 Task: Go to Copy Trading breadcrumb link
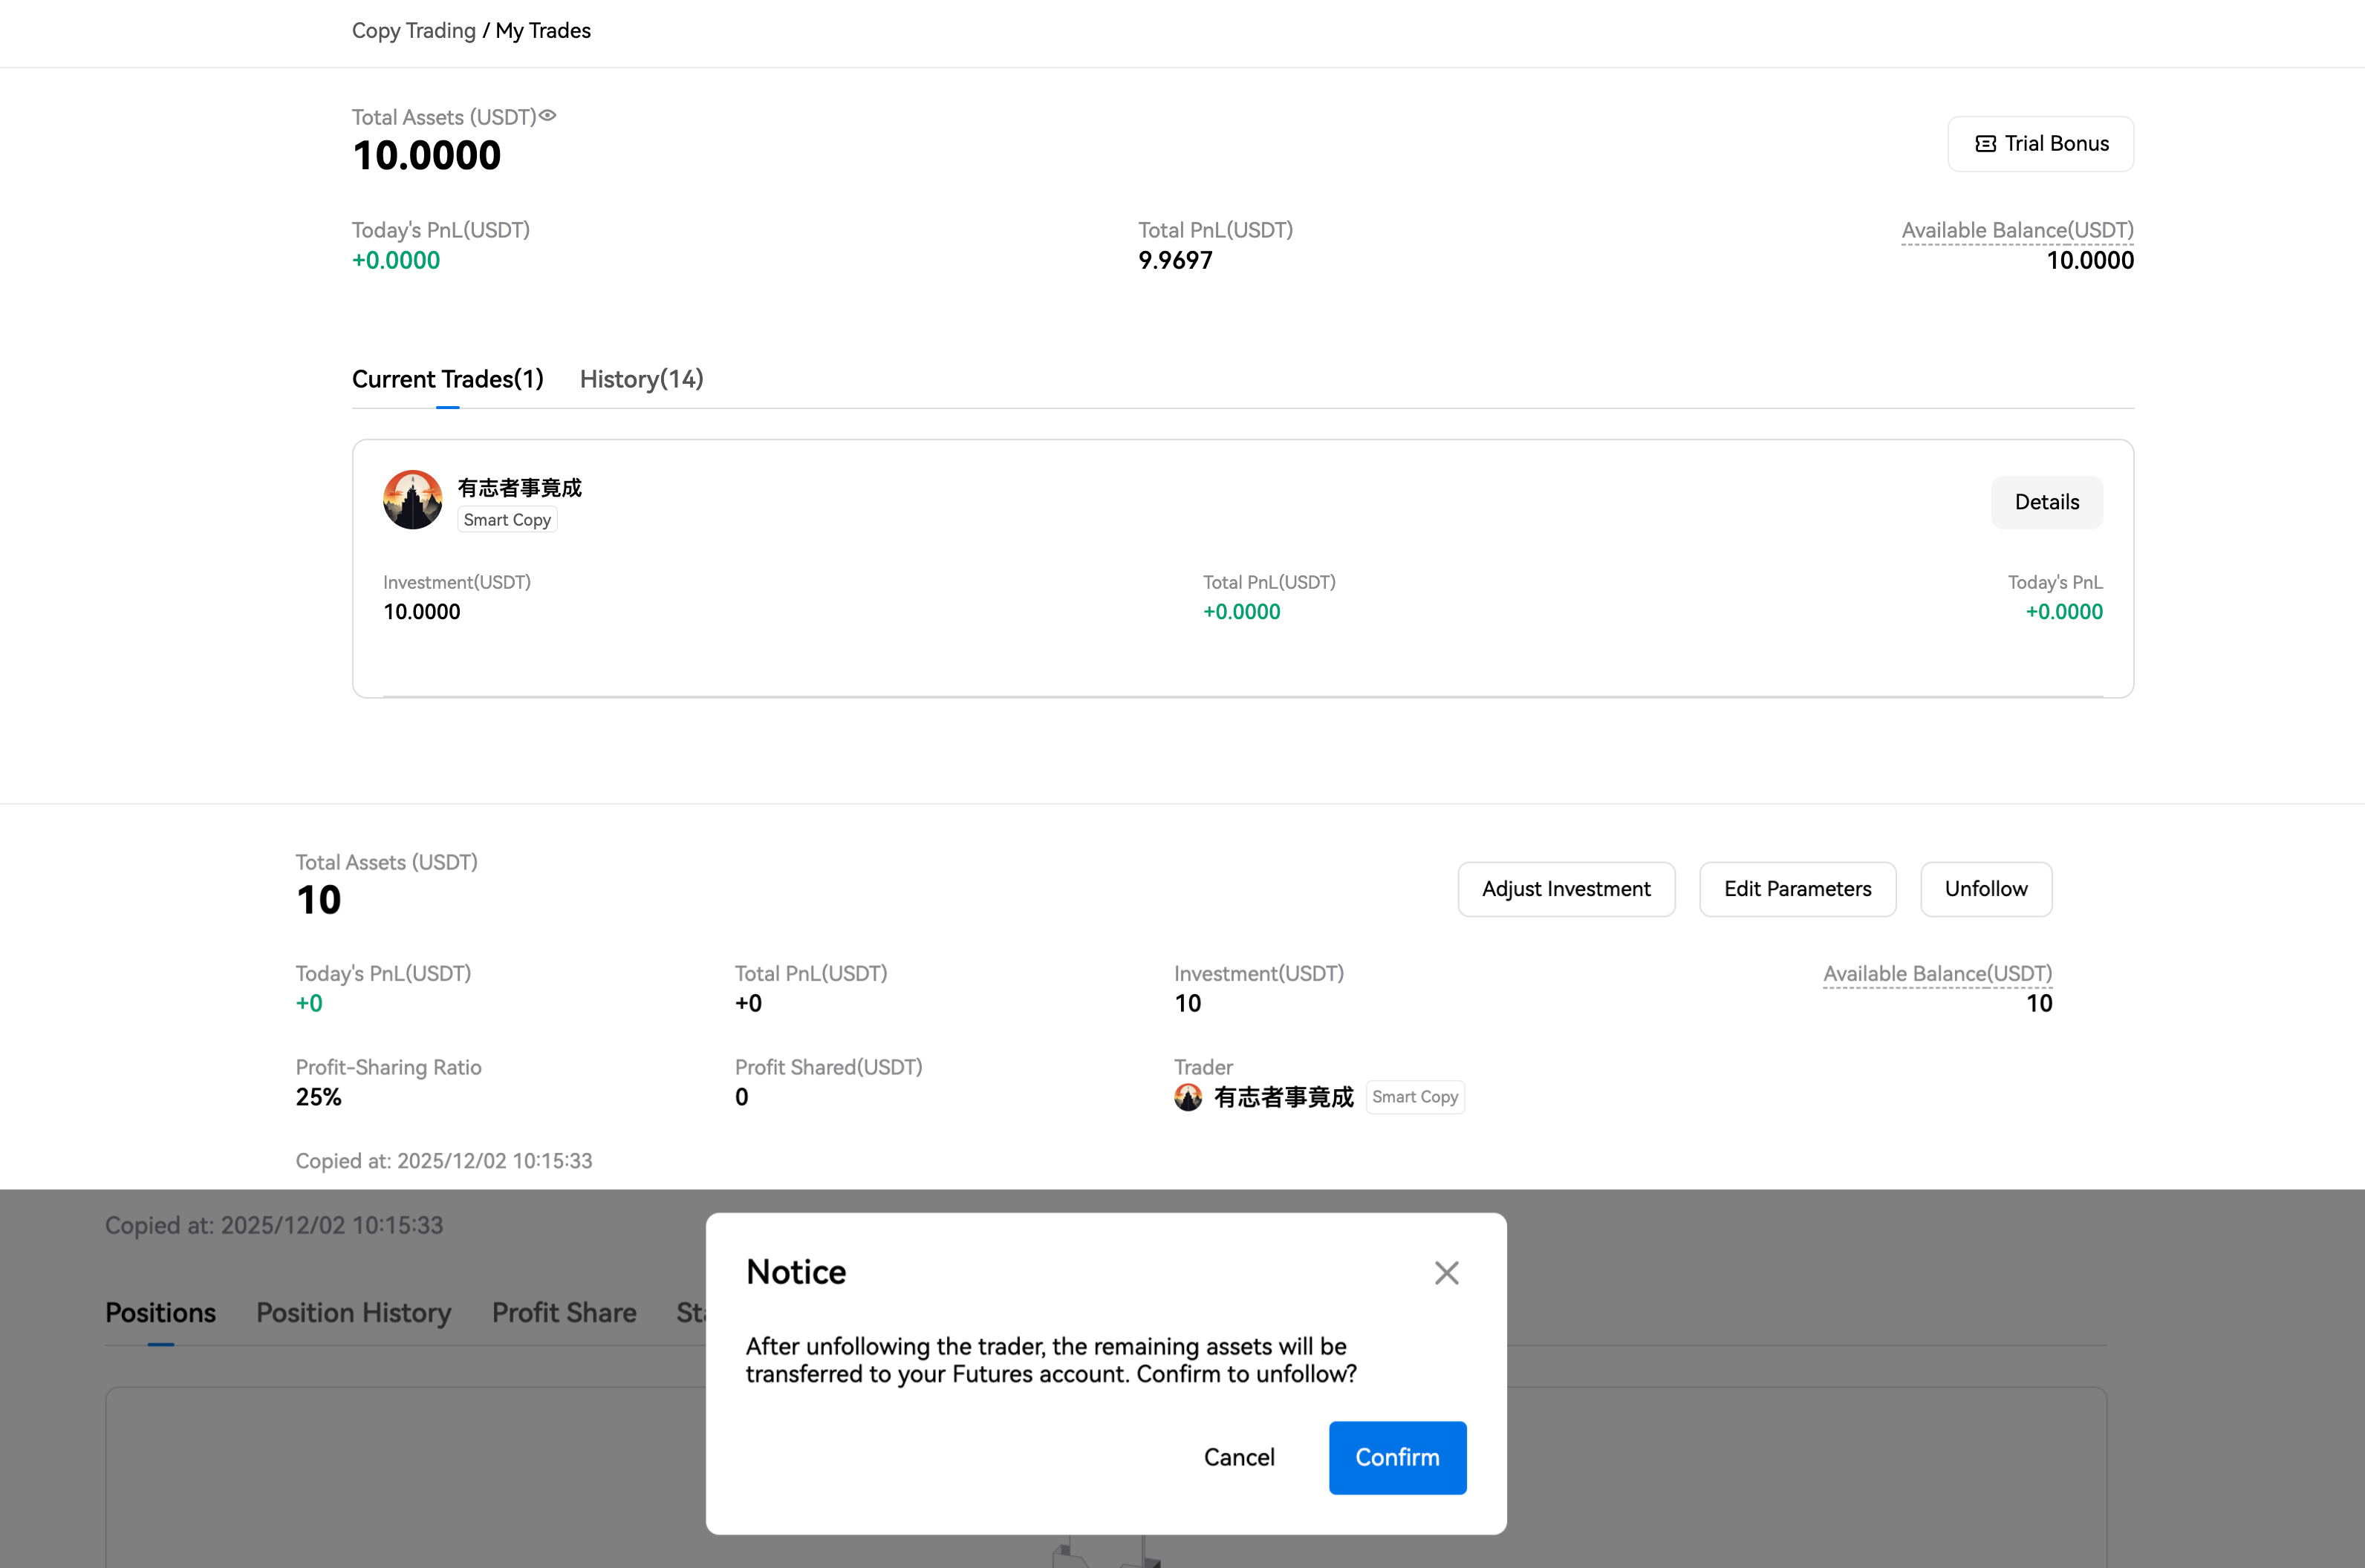point(413,31)
